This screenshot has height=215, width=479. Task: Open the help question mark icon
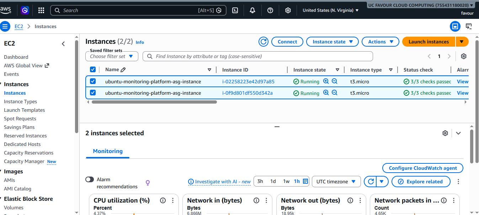click(270, 10)
